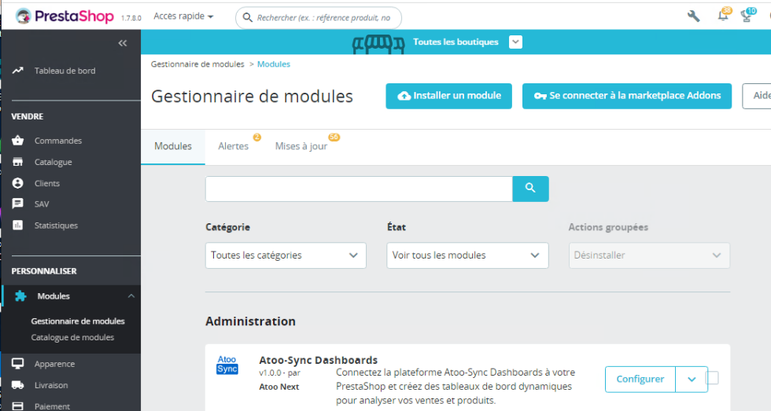Image resolution: width=771 pixels, height=411 pixels.
Task: Click Se connecter à la marketplace Addons
Action: [627, 96]
